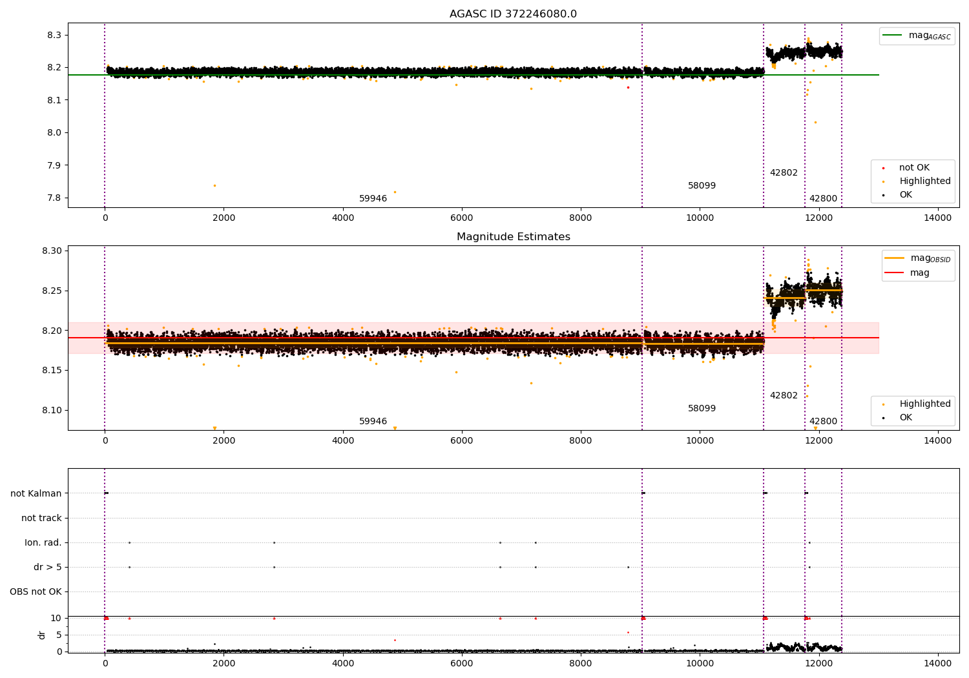Viewport: 969px width, 678px height.
Task: Click the not Kalman axis label
Action: coord(36,493)
